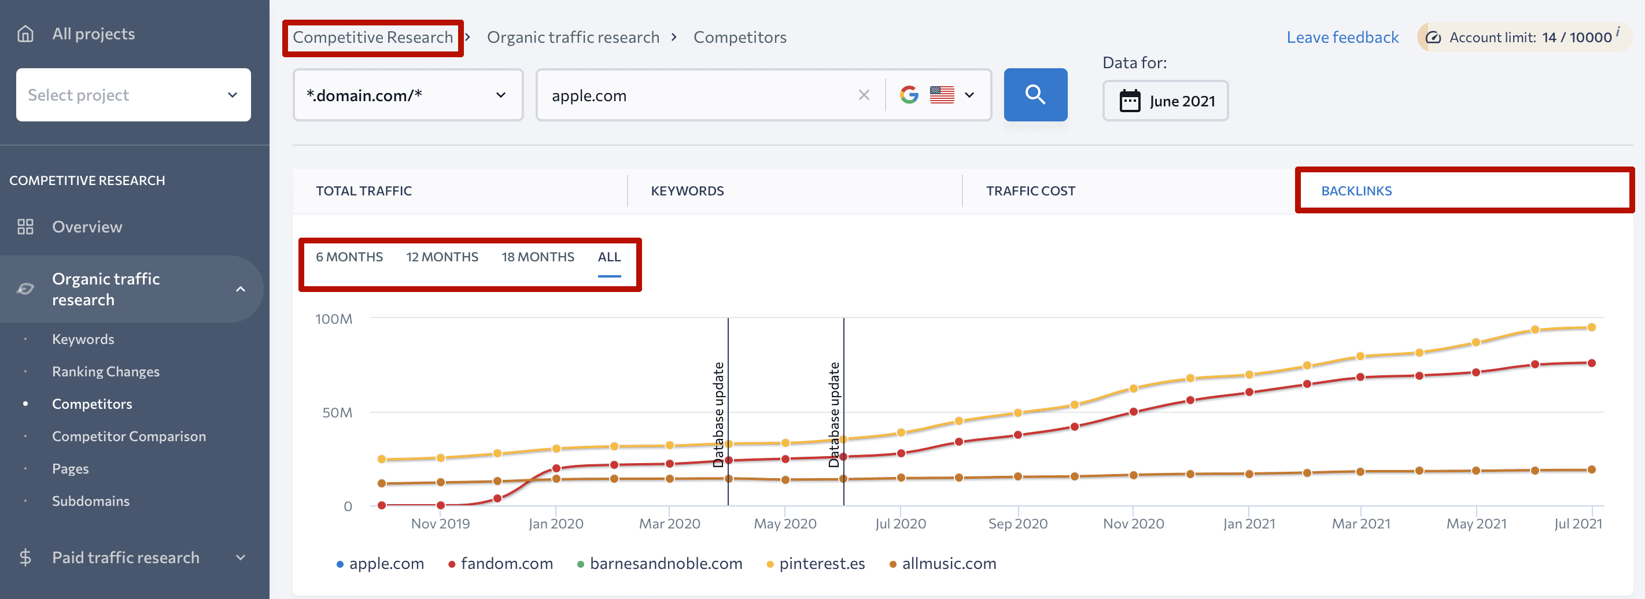Select the All time range
This screenshot has width=1645, height=599.
[x=609, y=257]
